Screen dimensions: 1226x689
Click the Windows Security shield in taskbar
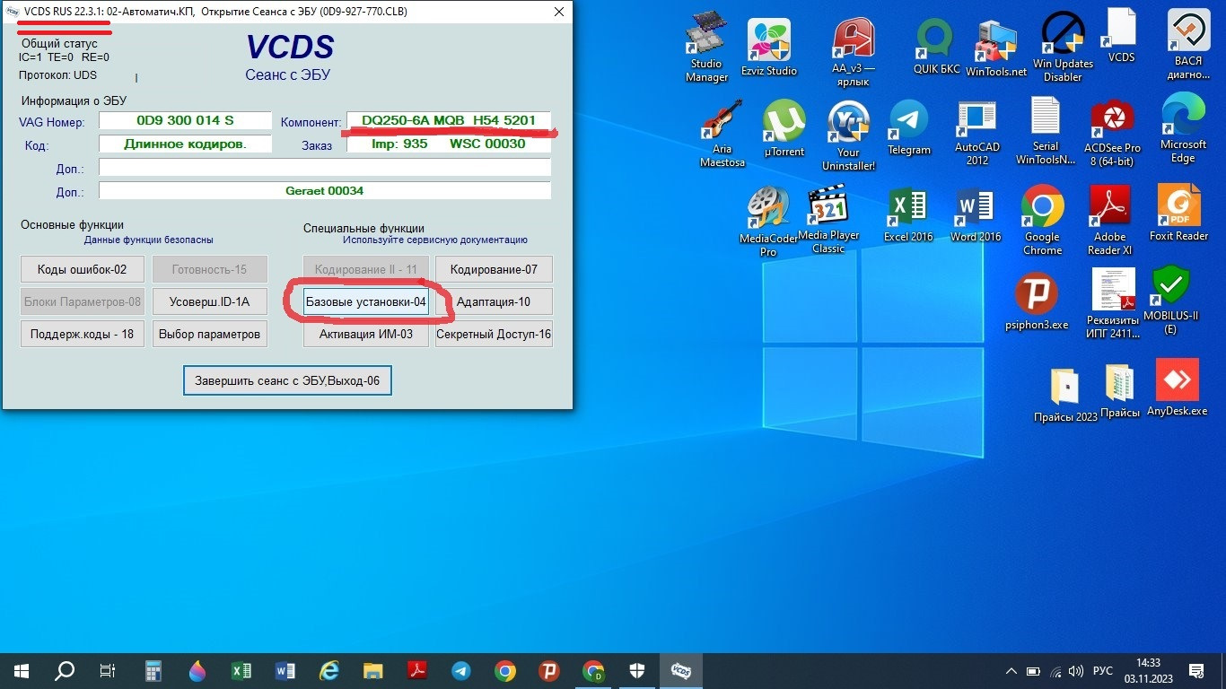point(637,670)
